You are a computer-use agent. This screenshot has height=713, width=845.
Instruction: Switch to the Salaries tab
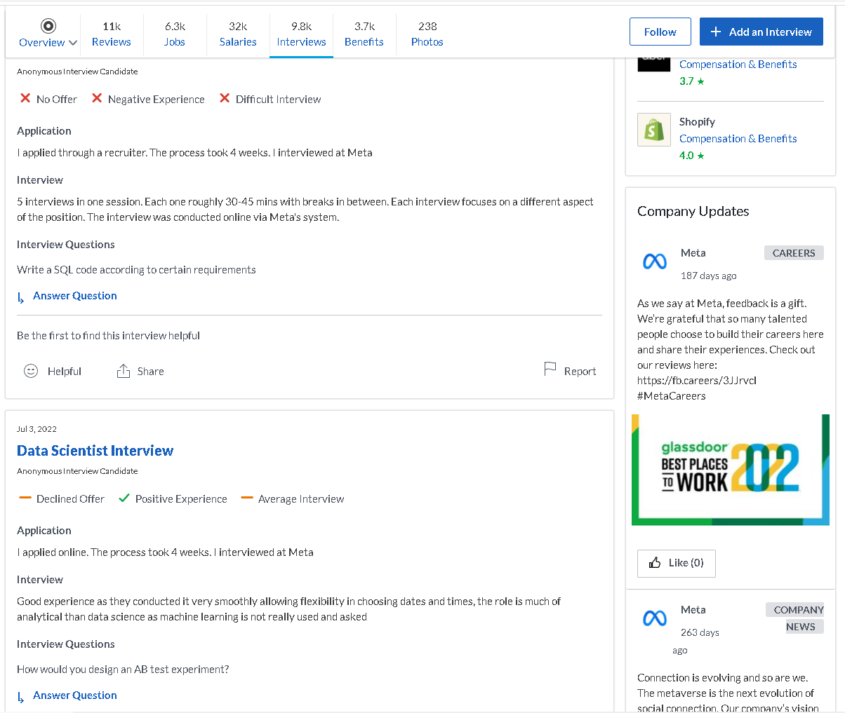(237, 34)
